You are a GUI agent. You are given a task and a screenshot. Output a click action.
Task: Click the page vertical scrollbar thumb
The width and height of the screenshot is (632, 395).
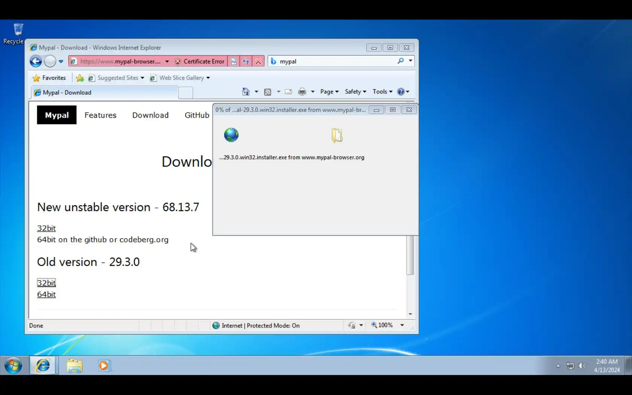coord(410,255)
